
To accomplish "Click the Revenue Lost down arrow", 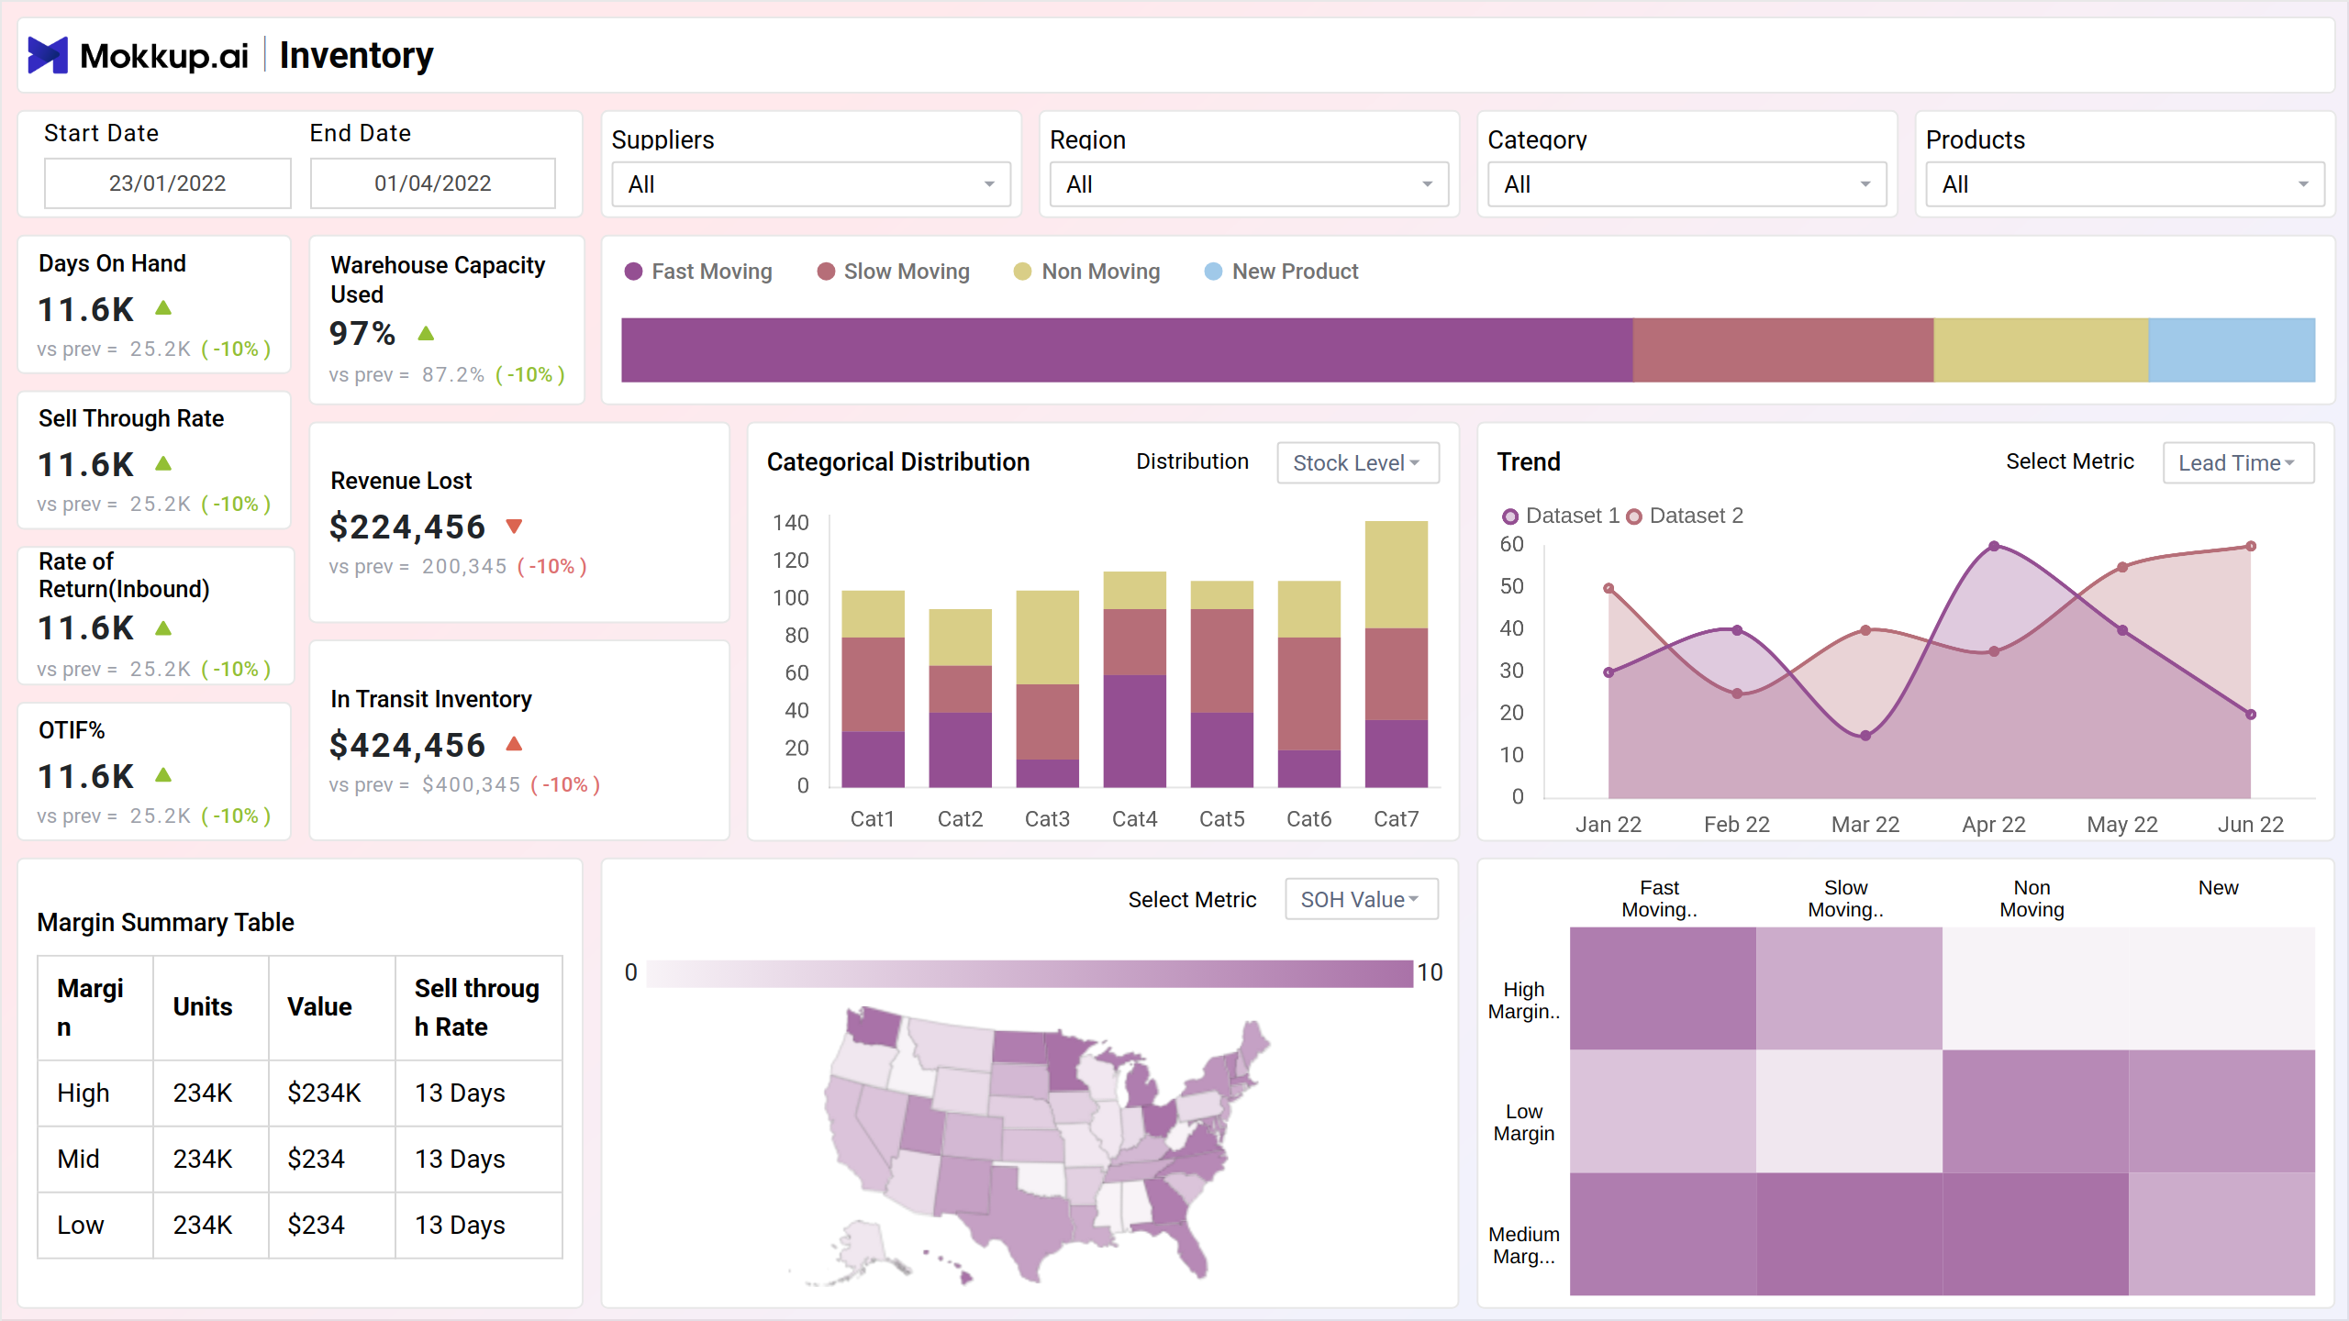I will (514, 527).
